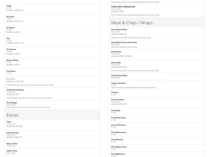209x157 pixels.
Task: Select Tarama with Pitta
Action: point(118,83)
